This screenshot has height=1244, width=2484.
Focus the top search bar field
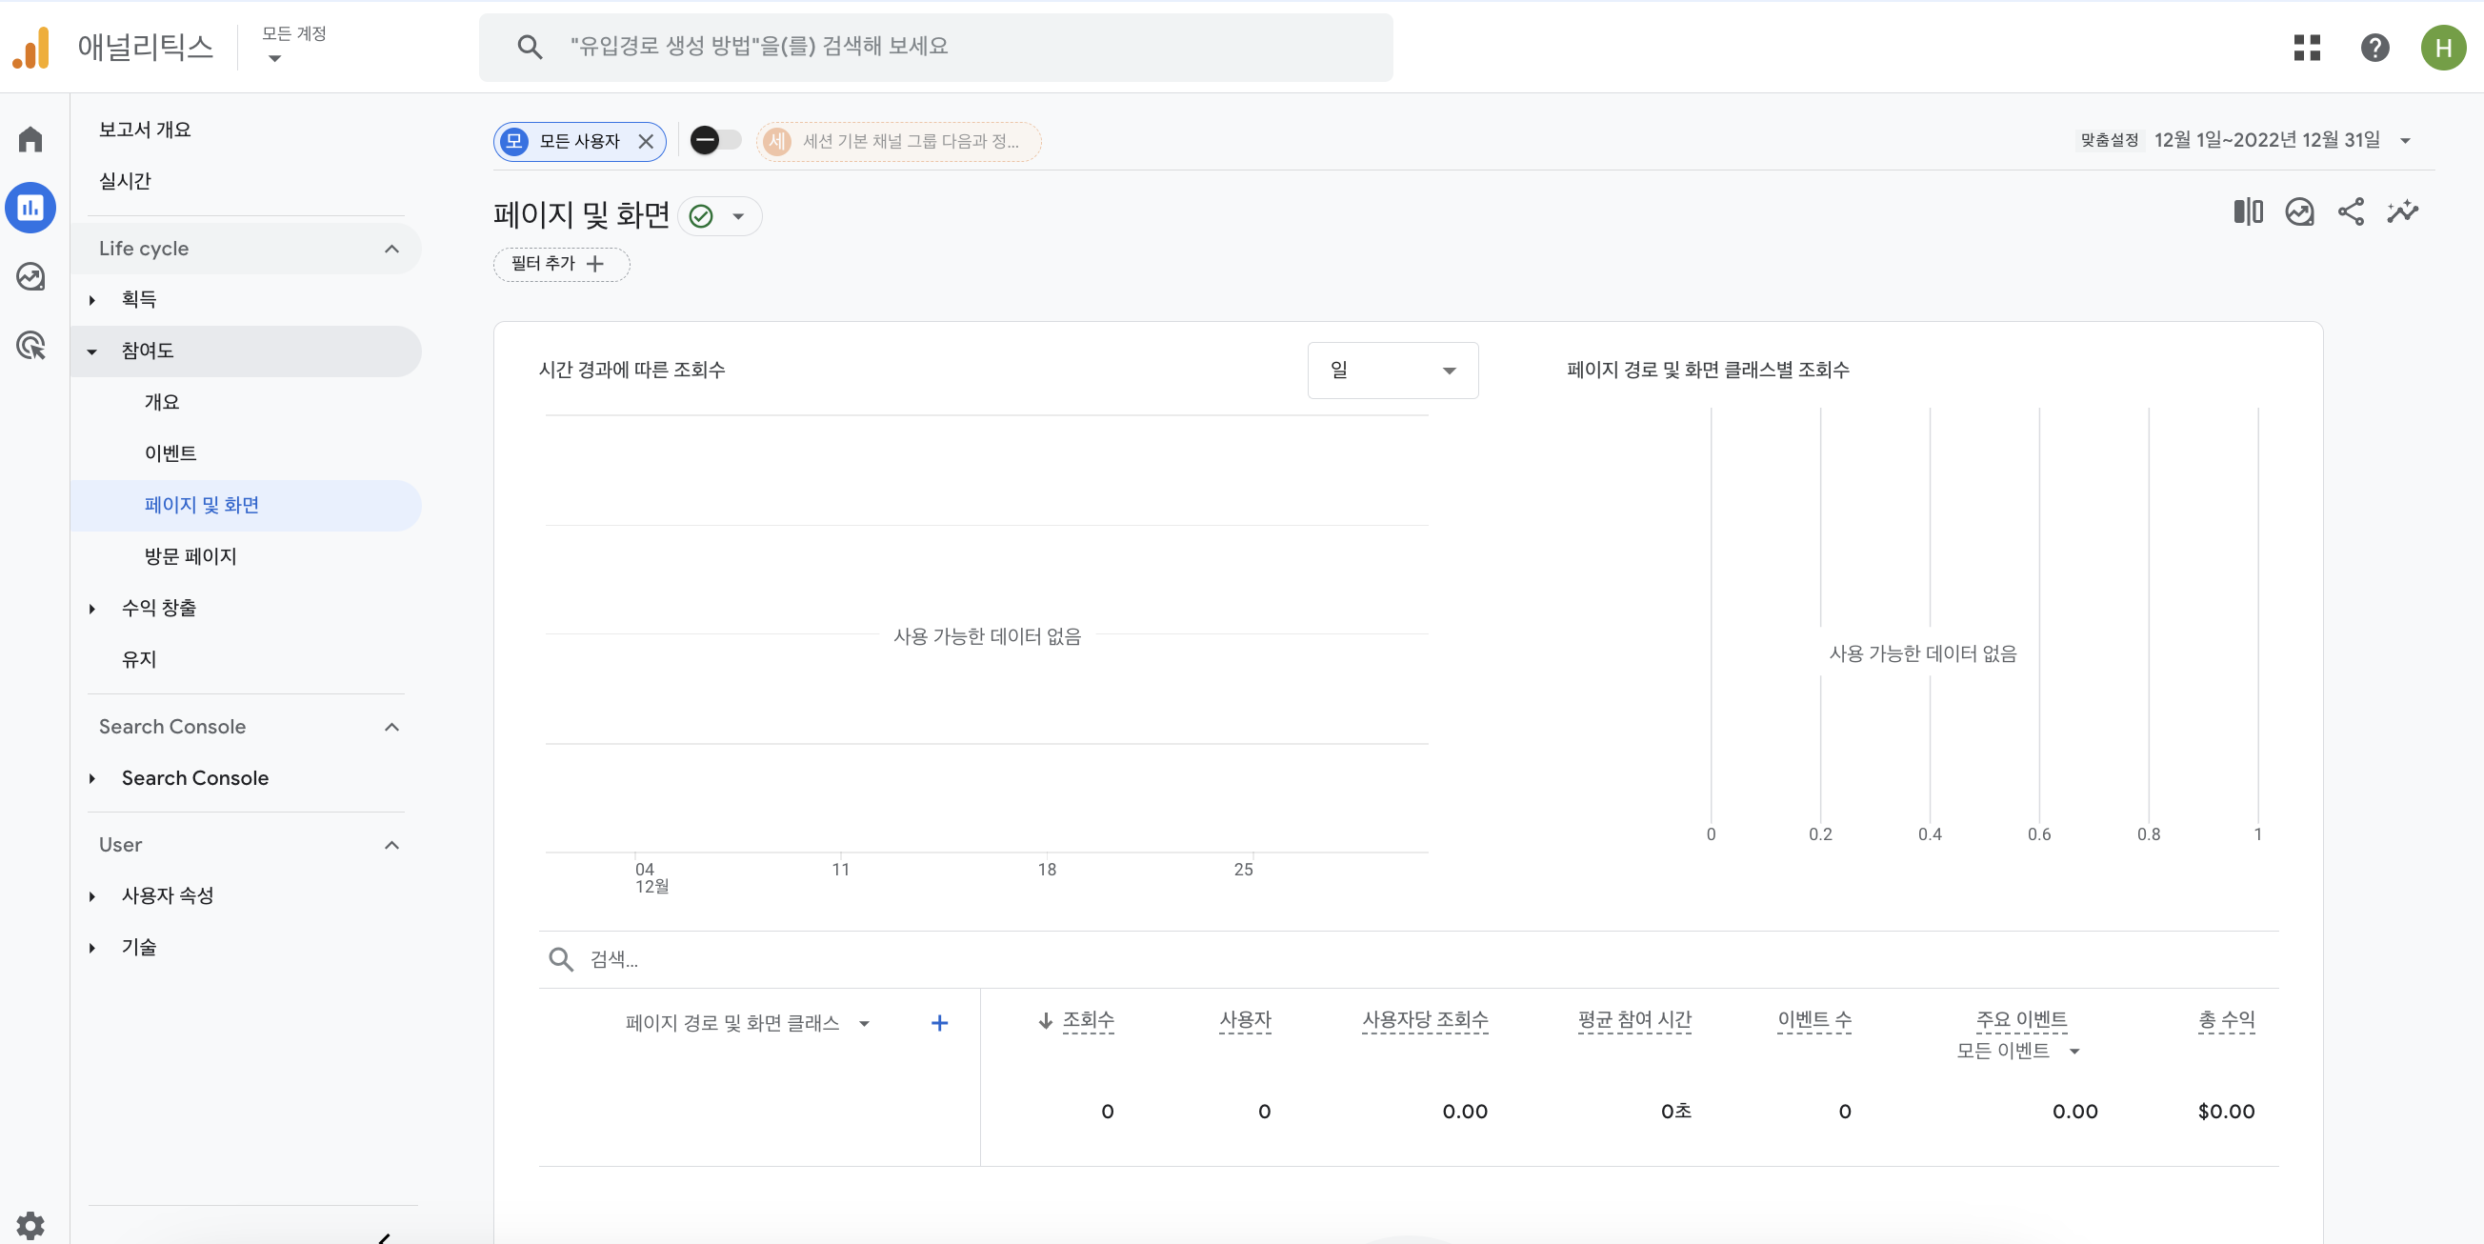[x=935, y=48]
